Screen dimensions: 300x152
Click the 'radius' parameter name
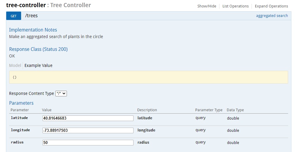pos(17,142)
